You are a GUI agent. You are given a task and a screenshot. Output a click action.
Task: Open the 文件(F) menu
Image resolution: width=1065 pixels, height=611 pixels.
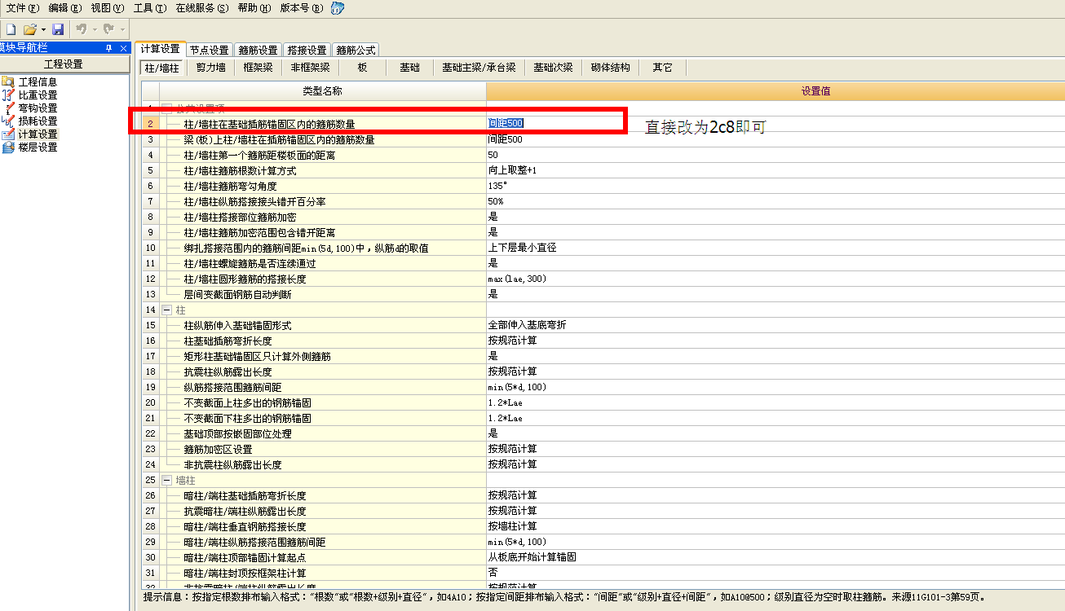point(22,8)
